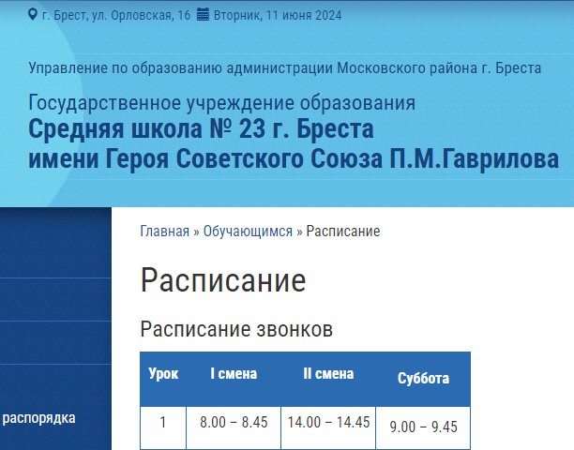Click the 'Расписание звонков' subheading

tap(236, 329)
